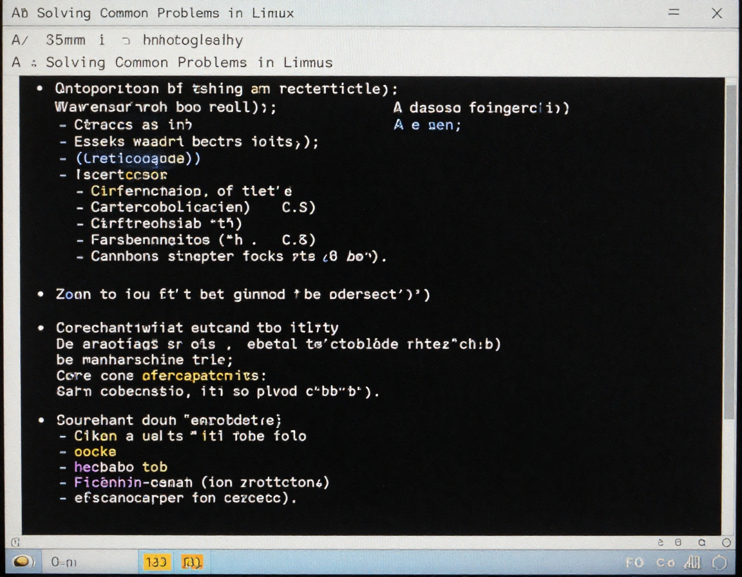
Task: Open the second yellow taskbar item
Action: pos(193,562)
